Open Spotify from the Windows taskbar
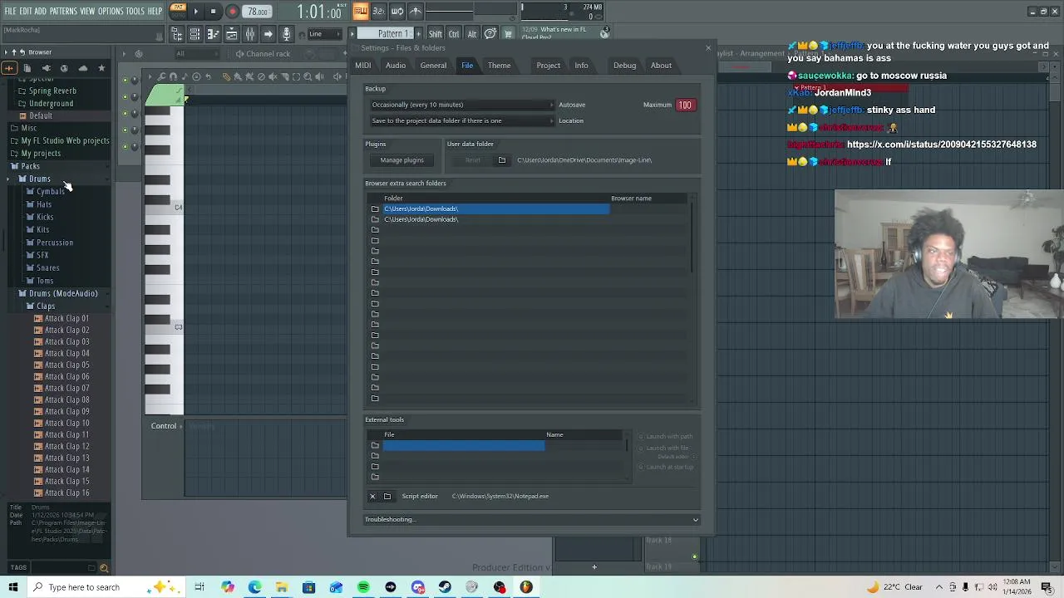 363,587
